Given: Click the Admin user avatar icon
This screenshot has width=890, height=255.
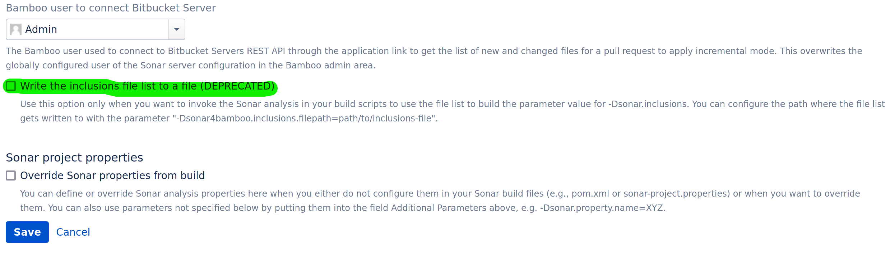Looking at the screenshot, I should pos(16,29).
